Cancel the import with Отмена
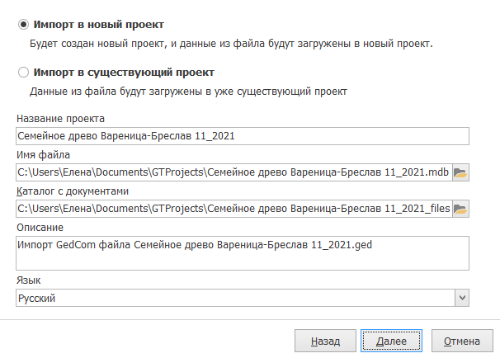The width and height of the screenshot is (500, 358). click(462, 341)
